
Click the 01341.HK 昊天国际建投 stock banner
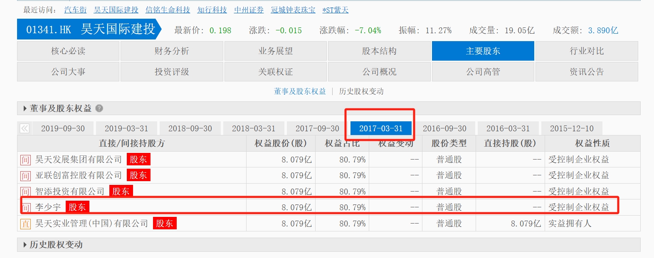(89, 29)
